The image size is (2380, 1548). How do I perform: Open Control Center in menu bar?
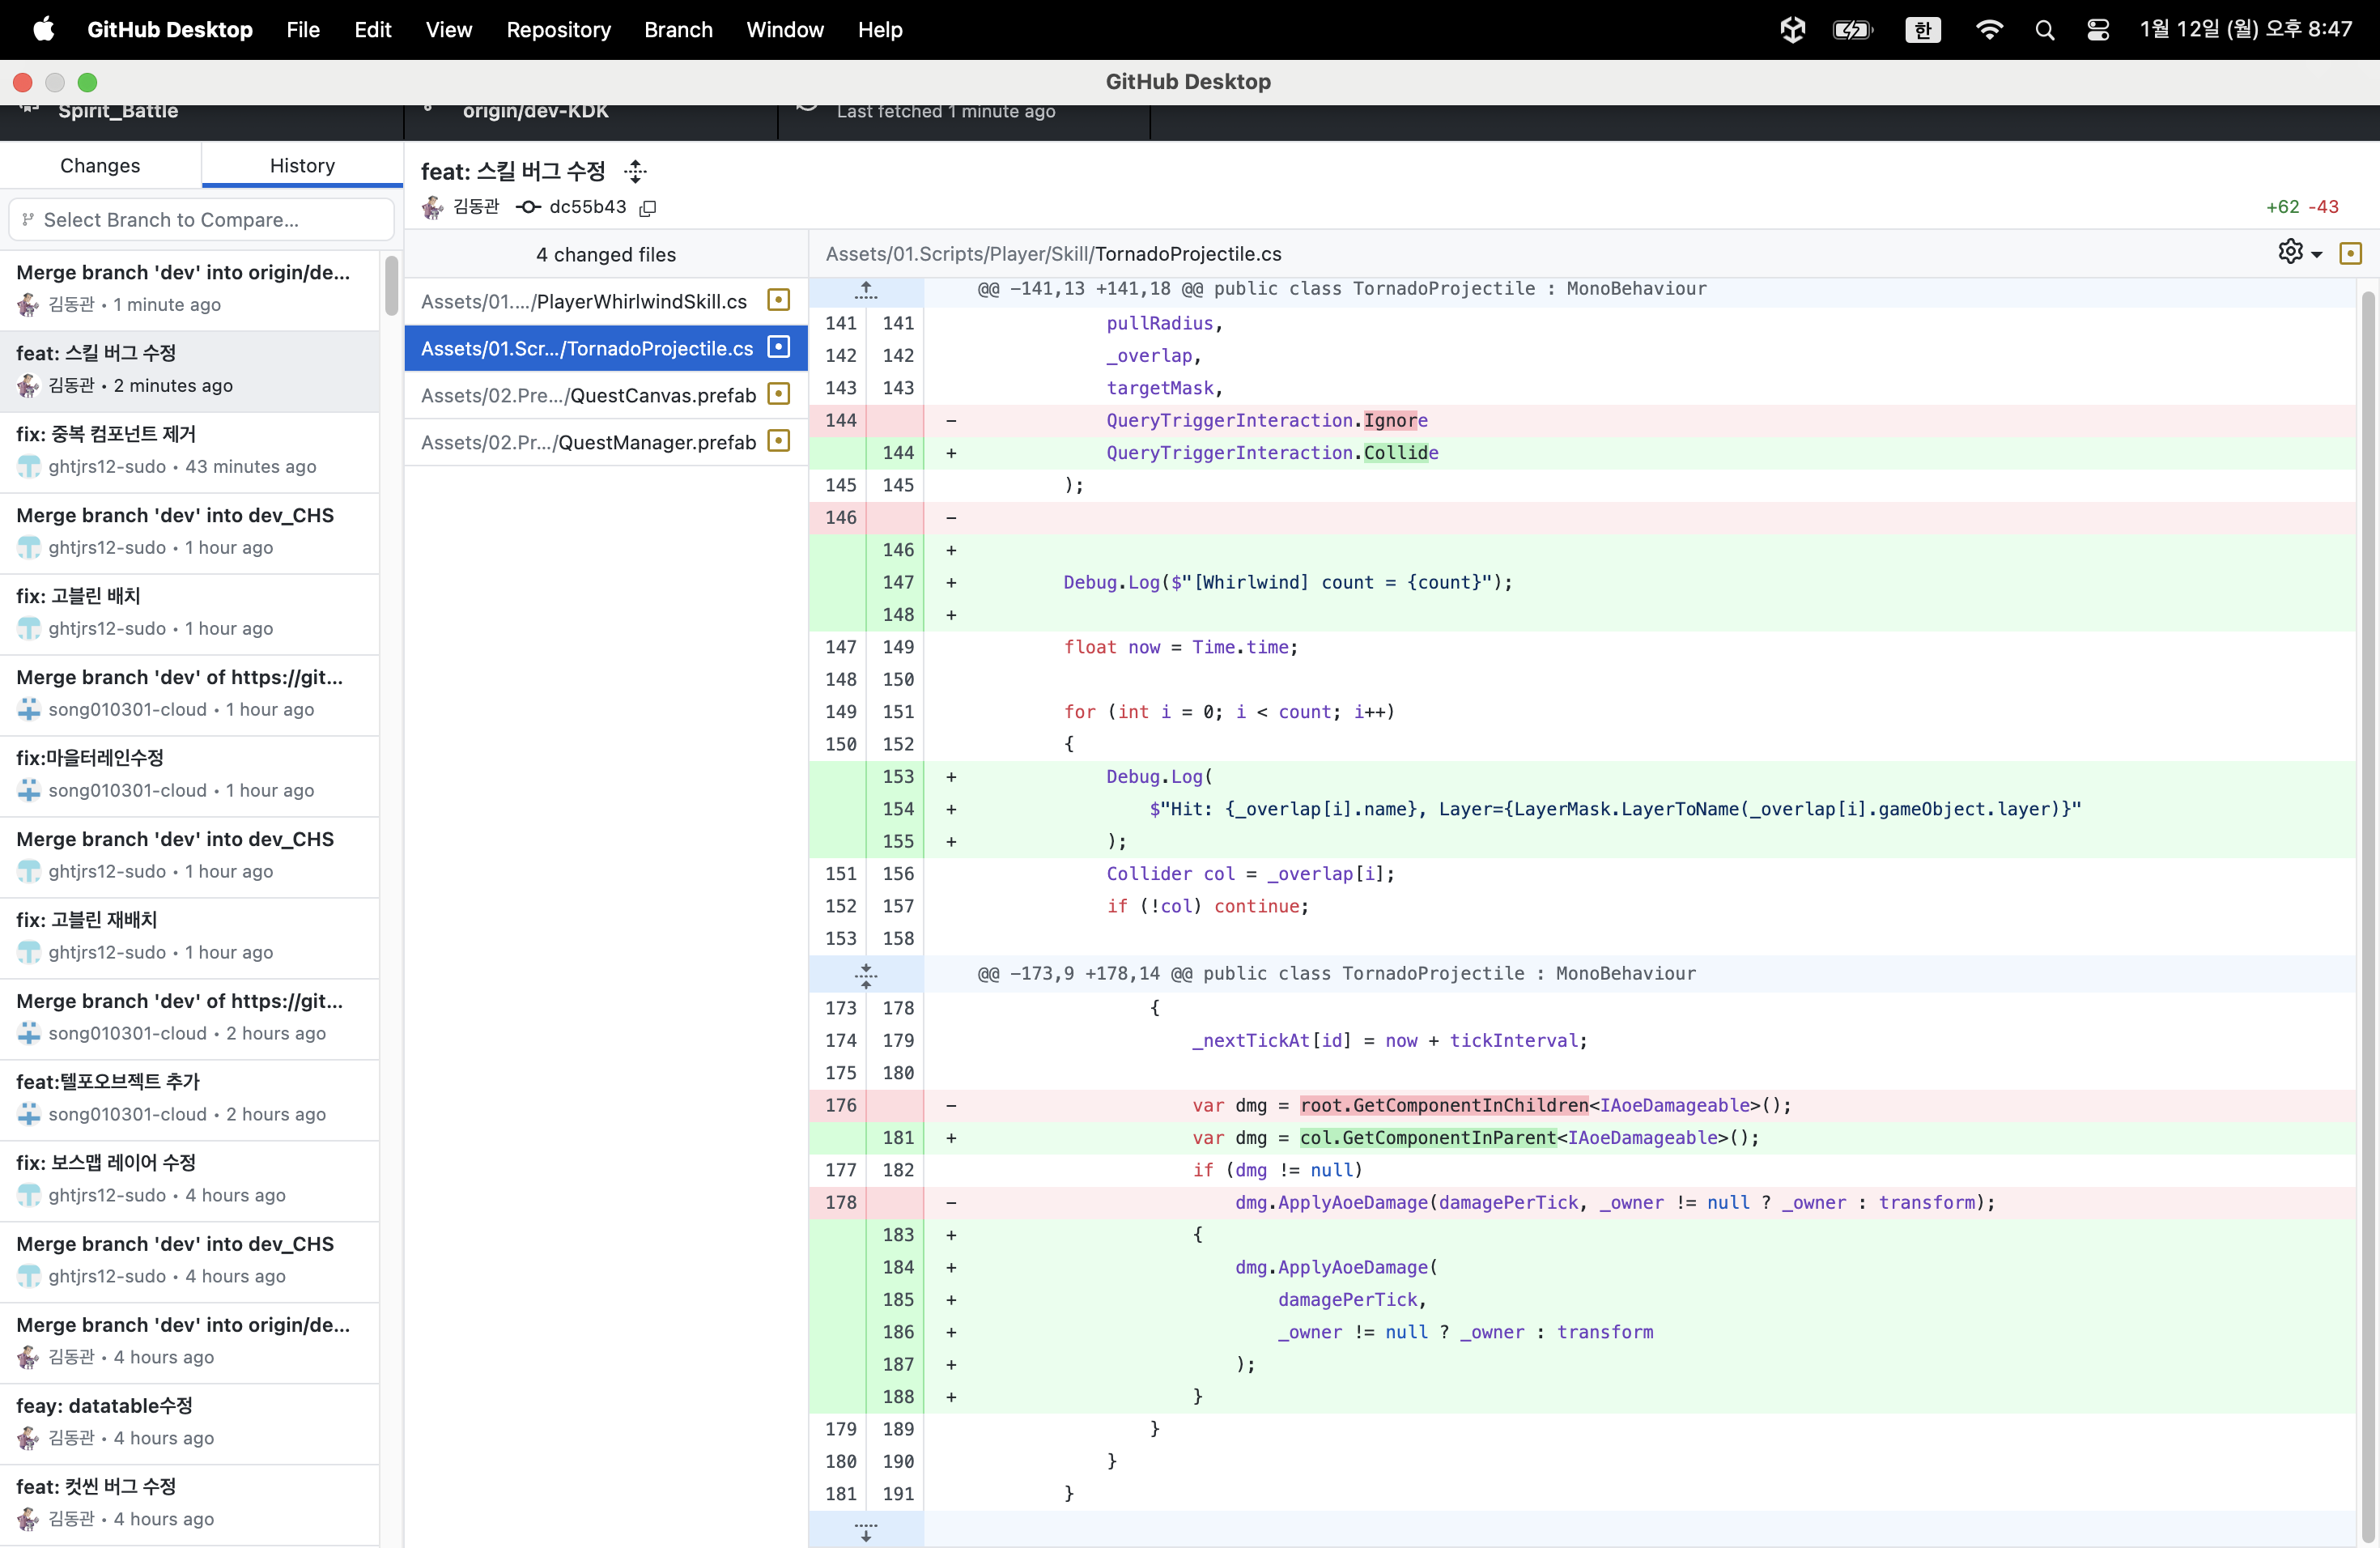click(x=2098, y=30)
